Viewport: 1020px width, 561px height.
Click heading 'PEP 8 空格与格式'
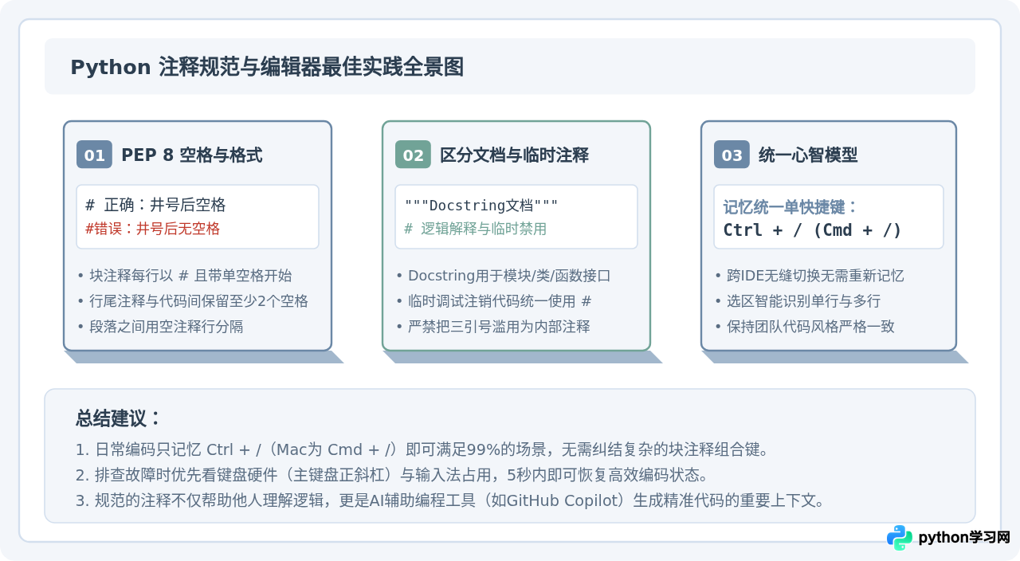(x=192, y=155)
